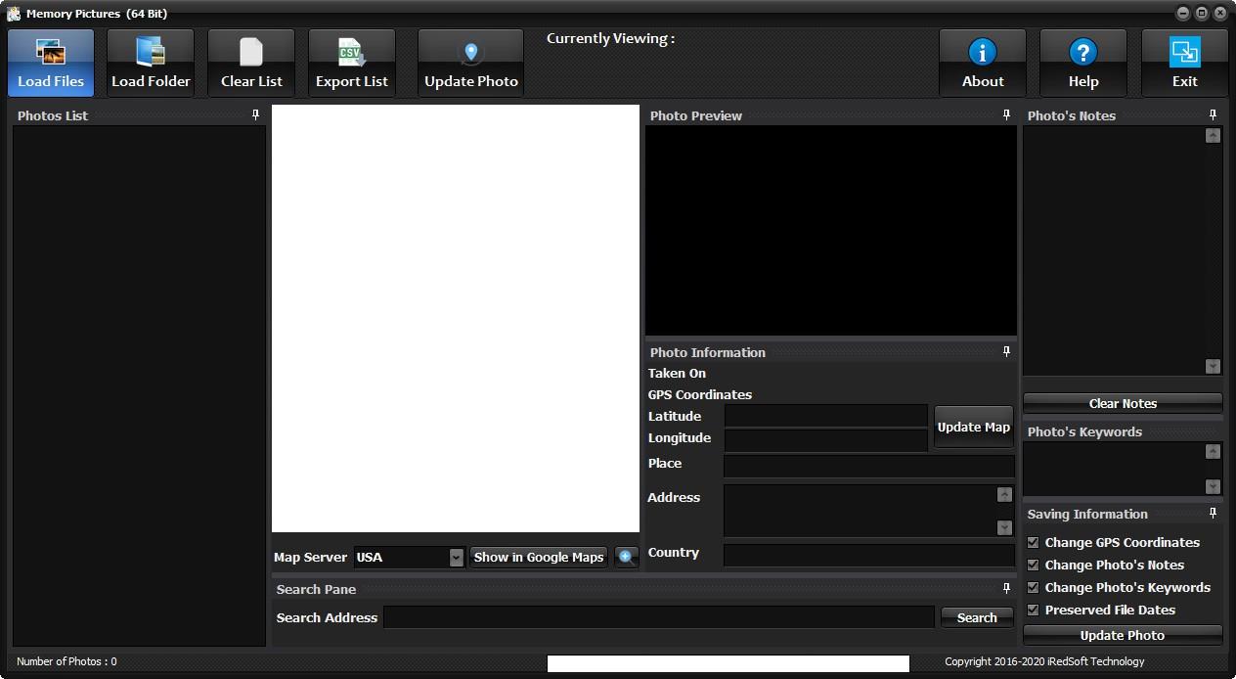Click the blue plus icon beside Google Maps

click(x=627, y=558)
